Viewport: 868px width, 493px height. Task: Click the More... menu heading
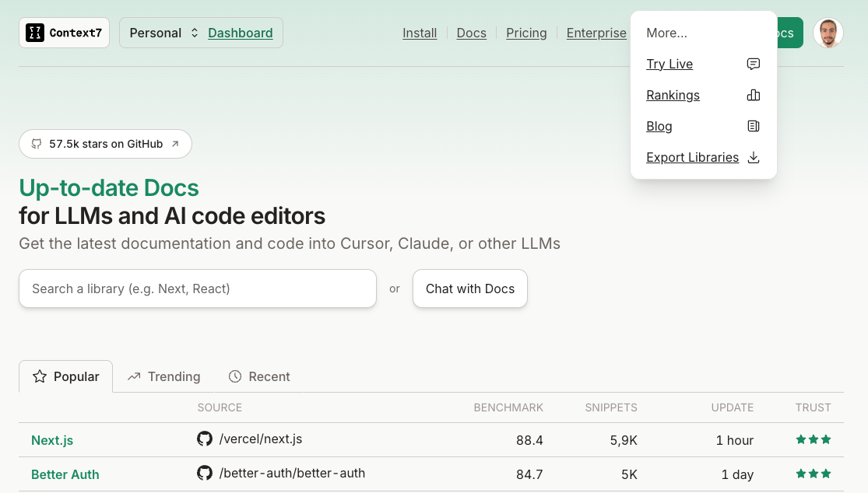click(666, 33)
